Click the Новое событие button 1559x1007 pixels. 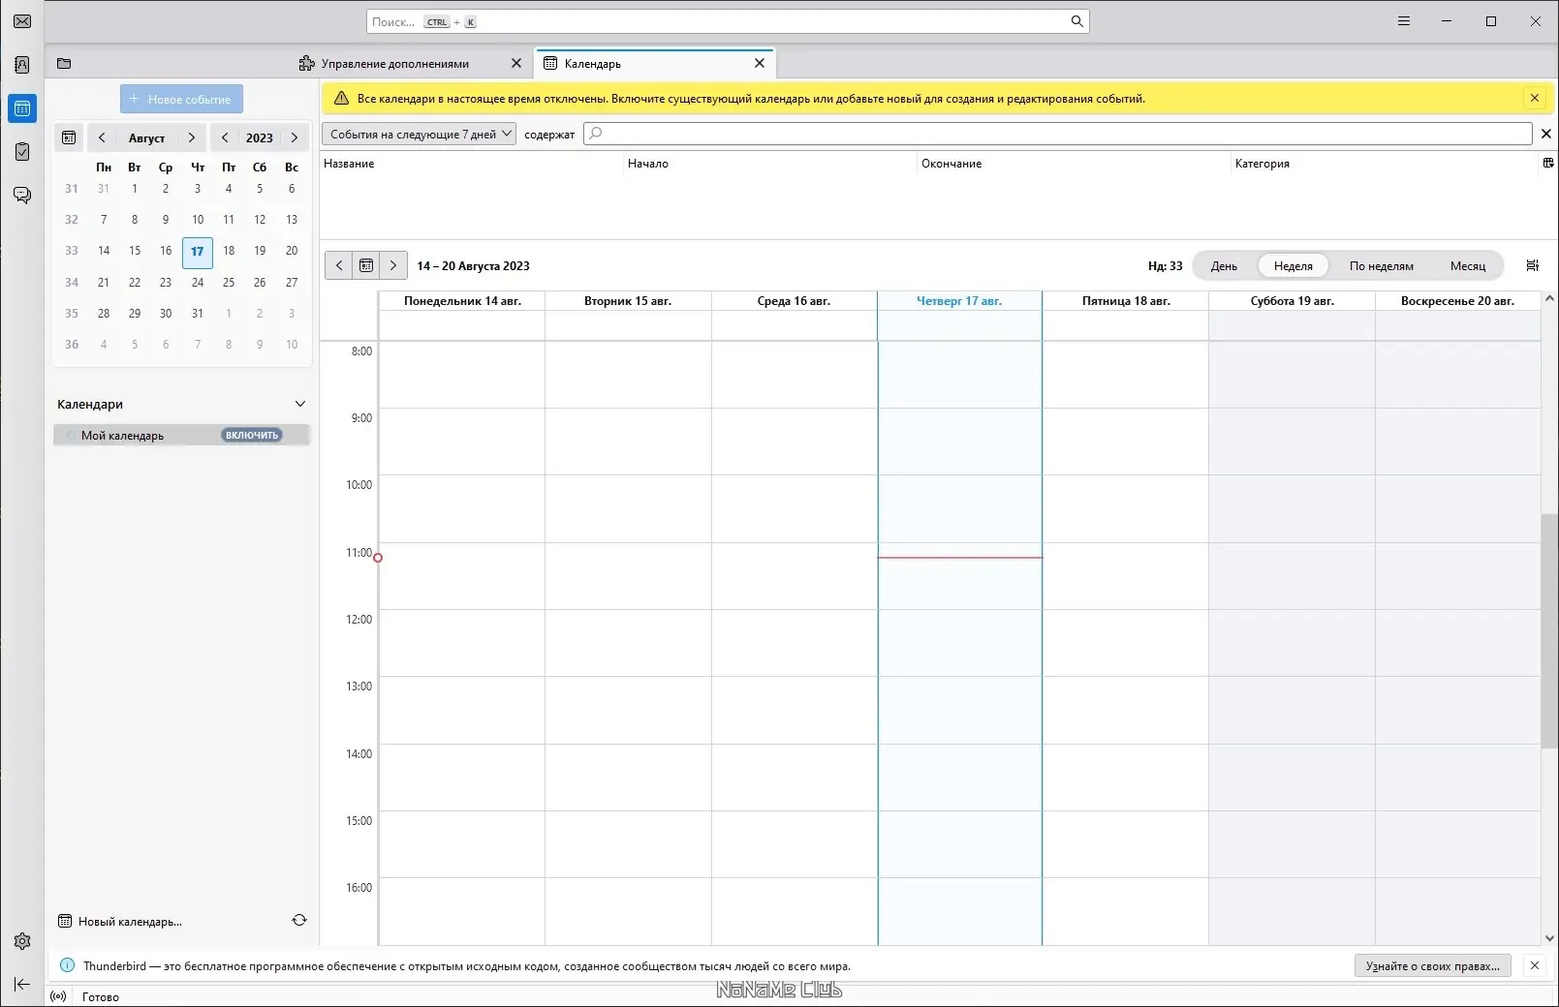pyautogui.click(x=182, y=99)
